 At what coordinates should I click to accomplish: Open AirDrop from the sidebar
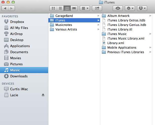[x=24, y=34]
